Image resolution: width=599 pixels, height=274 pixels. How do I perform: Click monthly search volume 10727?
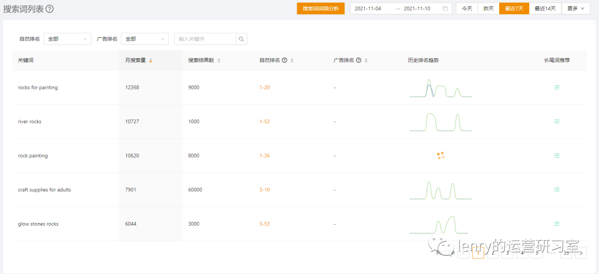(x=132, y=121)
